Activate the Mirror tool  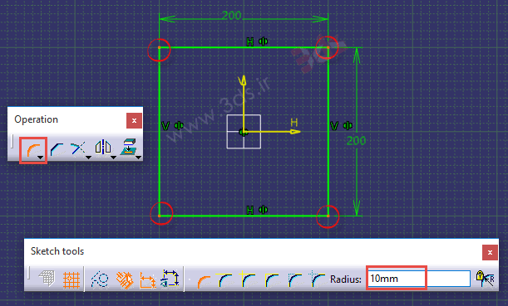pos(103,148)
